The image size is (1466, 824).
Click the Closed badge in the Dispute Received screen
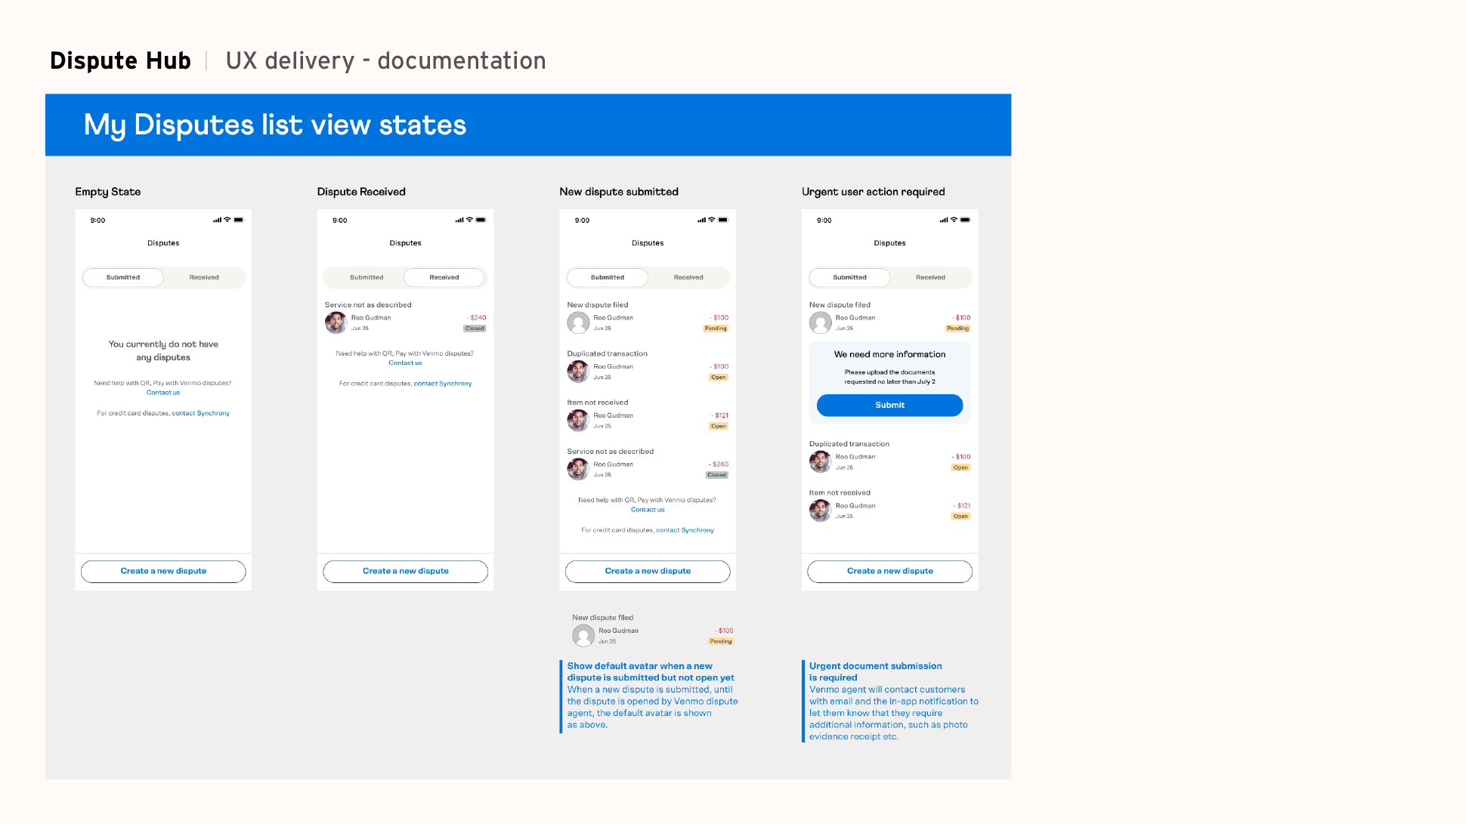475,329
